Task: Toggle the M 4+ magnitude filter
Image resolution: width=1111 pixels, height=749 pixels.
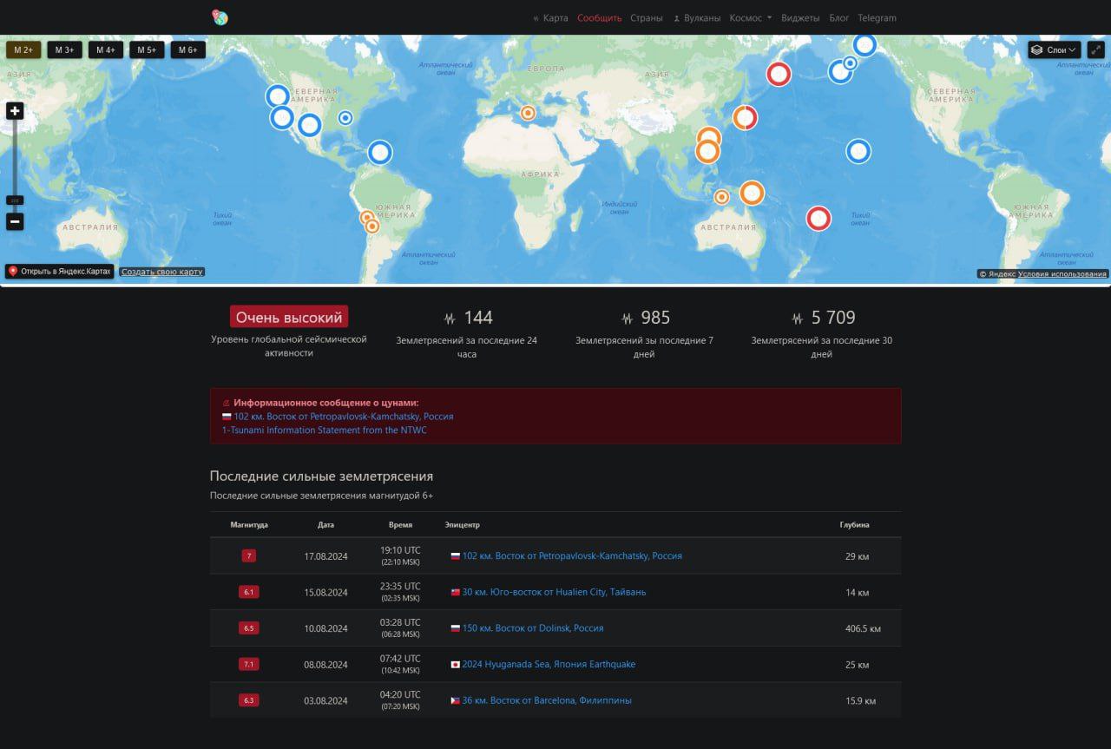Action: coord(106,50)
